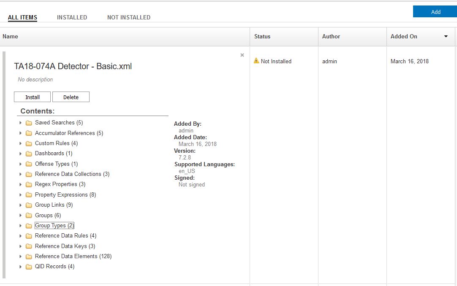
Task: Click the Custom Rules folder icon
Action: [29, 143]
